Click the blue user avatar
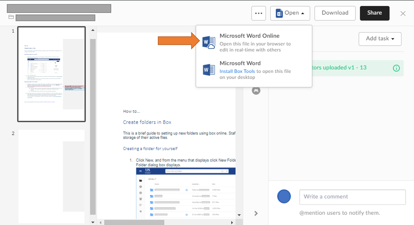Viewport: 414px width, 225px height. coord(284,196)
